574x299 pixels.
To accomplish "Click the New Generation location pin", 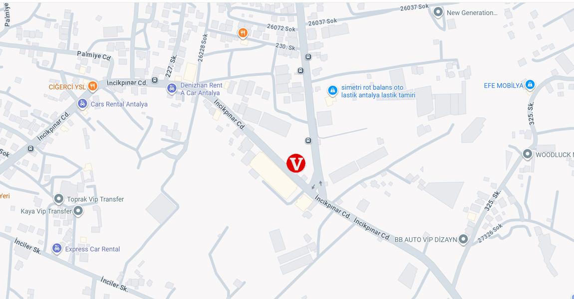I will pyautogui.click(x=438, y=12).
